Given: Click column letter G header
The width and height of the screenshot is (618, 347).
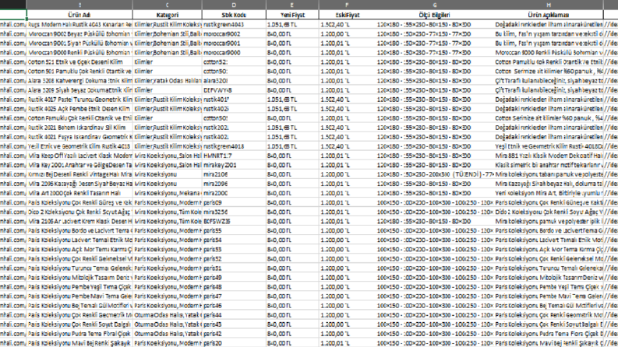Looking at the screenshot, I should 434,5.
